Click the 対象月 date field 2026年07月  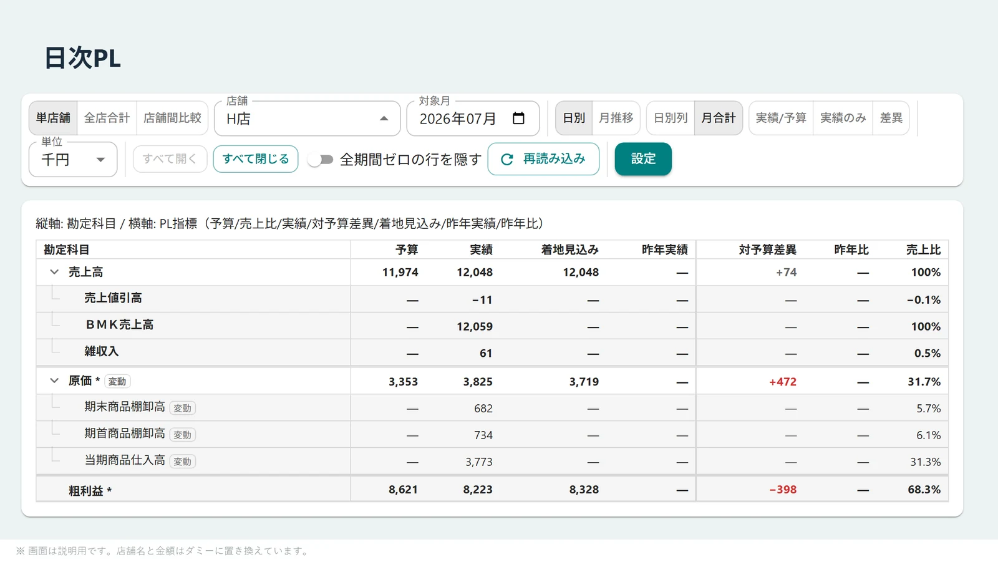tap(473, 119)
